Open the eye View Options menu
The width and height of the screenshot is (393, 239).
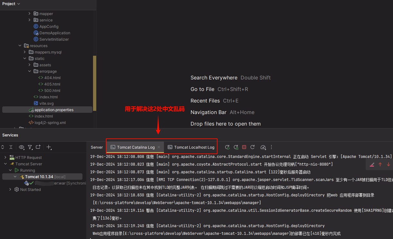tap(21, 147)
